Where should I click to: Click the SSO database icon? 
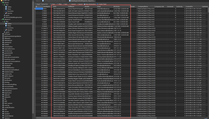[x=3, y=110]
